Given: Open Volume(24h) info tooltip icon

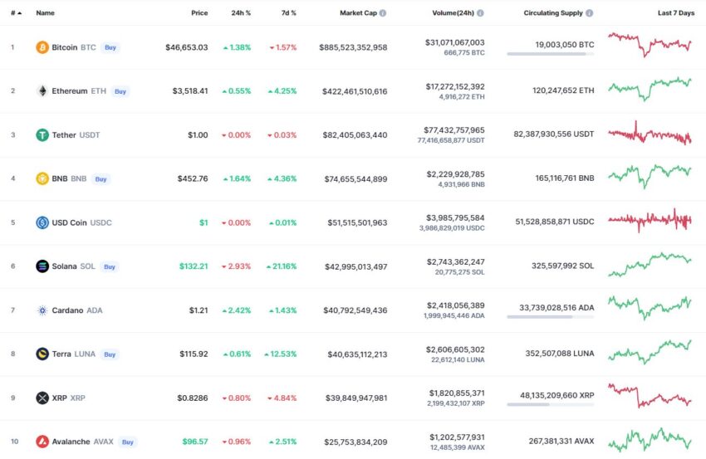Looking at the screenshot, I should 480,13.
